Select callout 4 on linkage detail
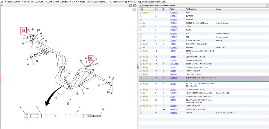Image resolution: width=269 pixels, height=129 pixels. click(x=80, y=108)
